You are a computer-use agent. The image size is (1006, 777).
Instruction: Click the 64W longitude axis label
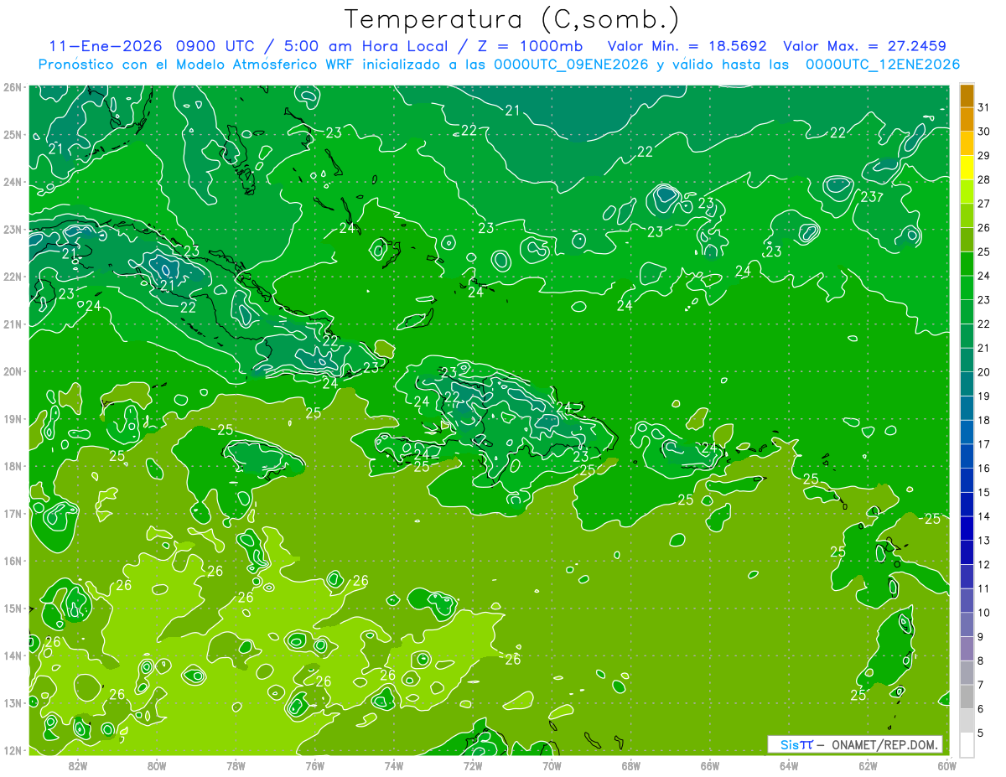tap(789, 766)
